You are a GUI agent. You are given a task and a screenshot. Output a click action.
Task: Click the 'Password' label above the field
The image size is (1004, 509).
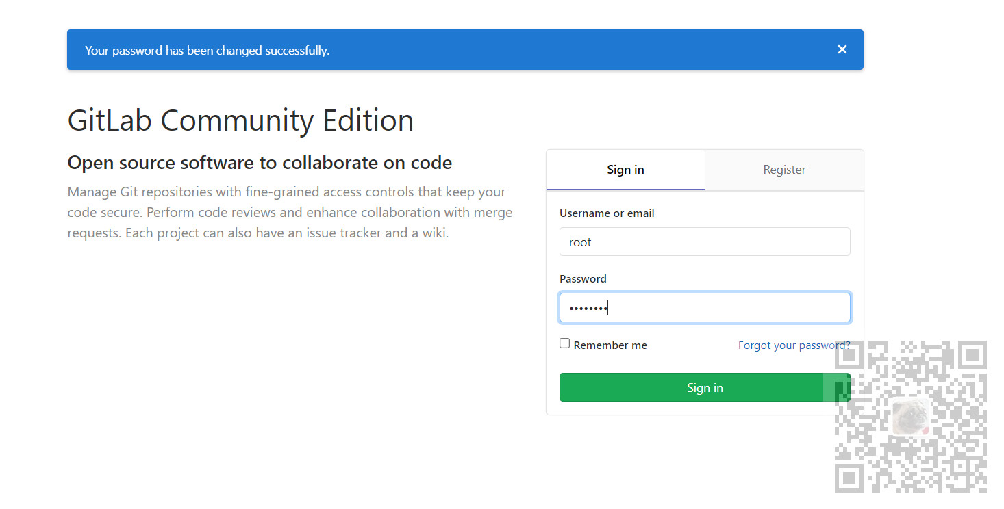[583, 279]
